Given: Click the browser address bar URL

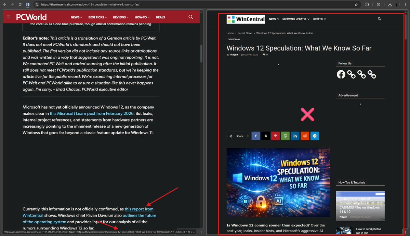Looking at the screenshot, I should pyautogui.click(x=90, y=4).
